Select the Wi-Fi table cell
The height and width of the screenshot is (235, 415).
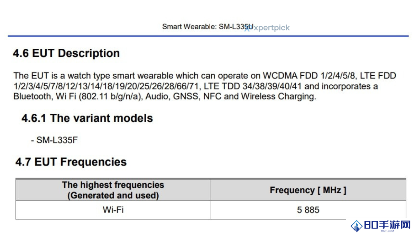113,210
